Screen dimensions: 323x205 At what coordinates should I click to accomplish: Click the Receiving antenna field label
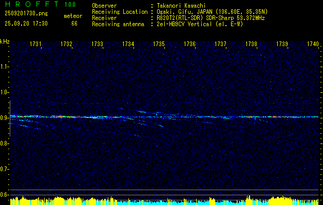(118, 24)
